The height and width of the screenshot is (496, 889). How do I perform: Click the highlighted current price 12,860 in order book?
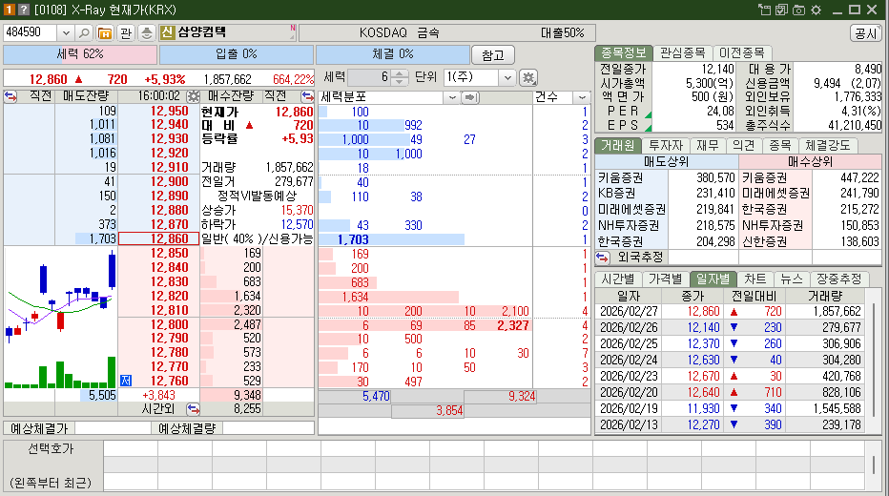(x=158, y=238)
